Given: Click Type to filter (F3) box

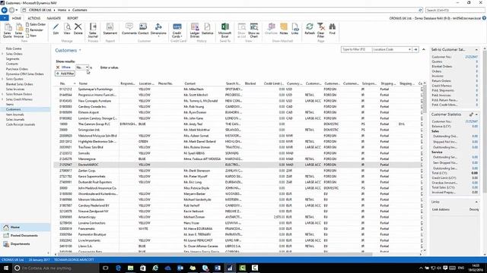Looking at the screenshot, I should [x=356, y=49].
